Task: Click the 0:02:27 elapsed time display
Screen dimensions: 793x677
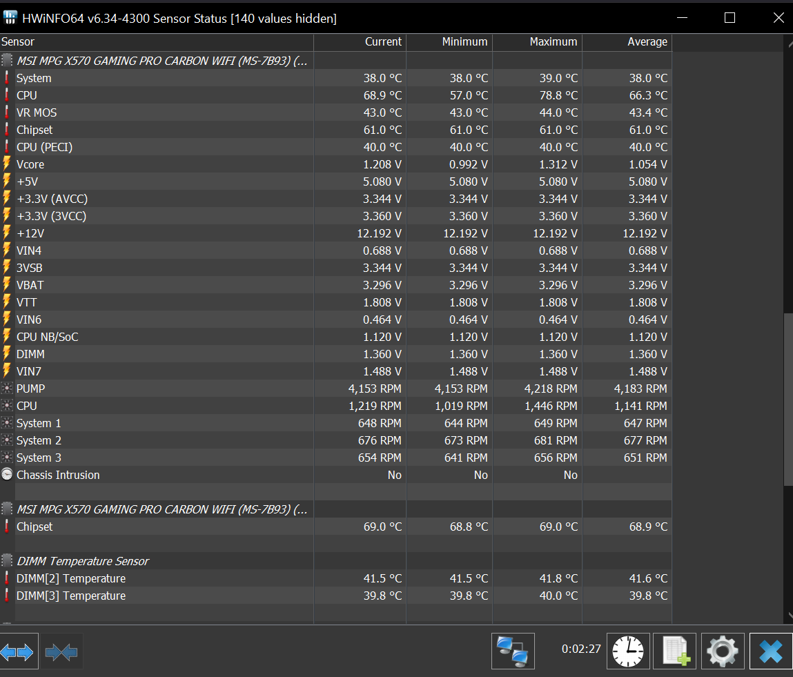Action: [581, 649]
